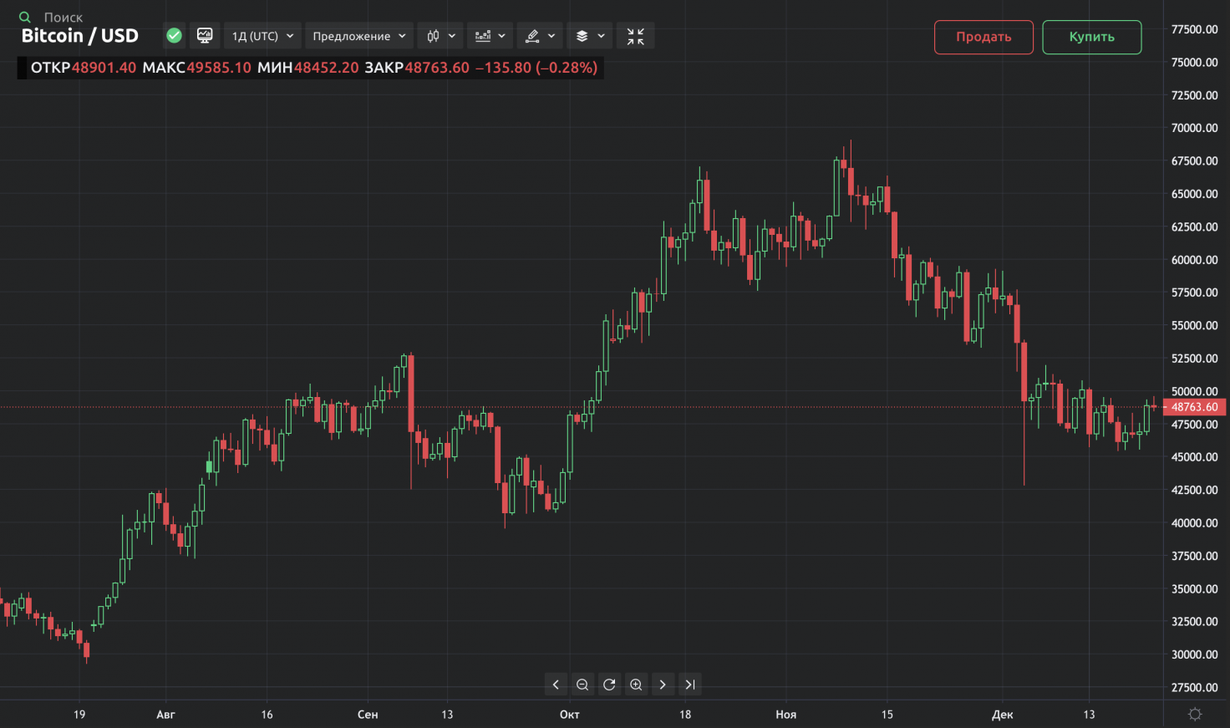
Task: Click the 77500.00 price axis label
Action: 1194,29
